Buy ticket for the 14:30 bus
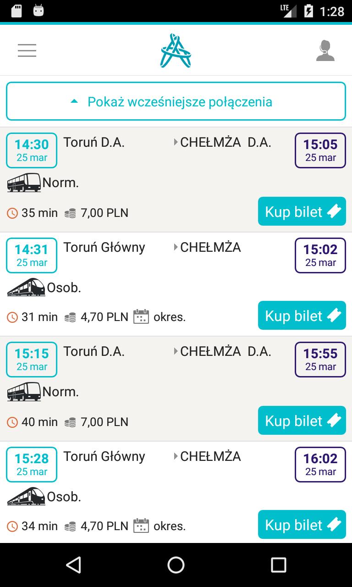This screenshot has height=587, width=352. tap(302, 211)
